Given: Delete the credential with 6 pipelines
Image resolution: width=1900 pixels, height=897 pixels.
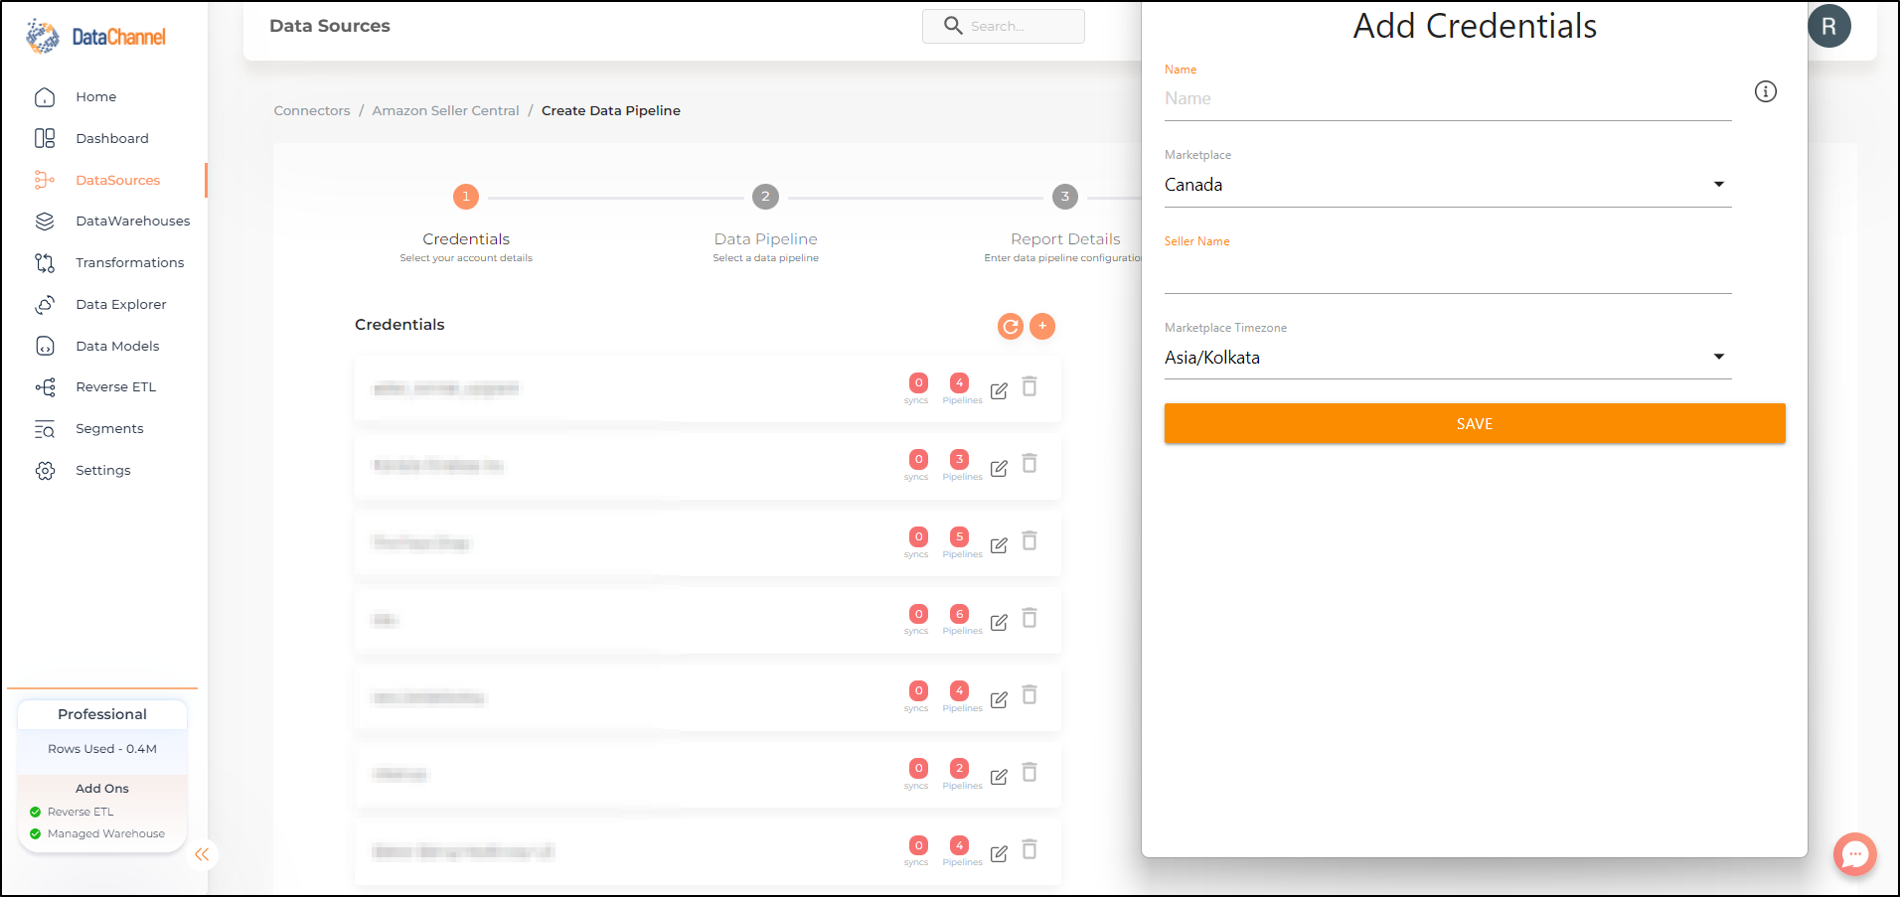Looking at the screenshot, I should tap(1029, 619).
